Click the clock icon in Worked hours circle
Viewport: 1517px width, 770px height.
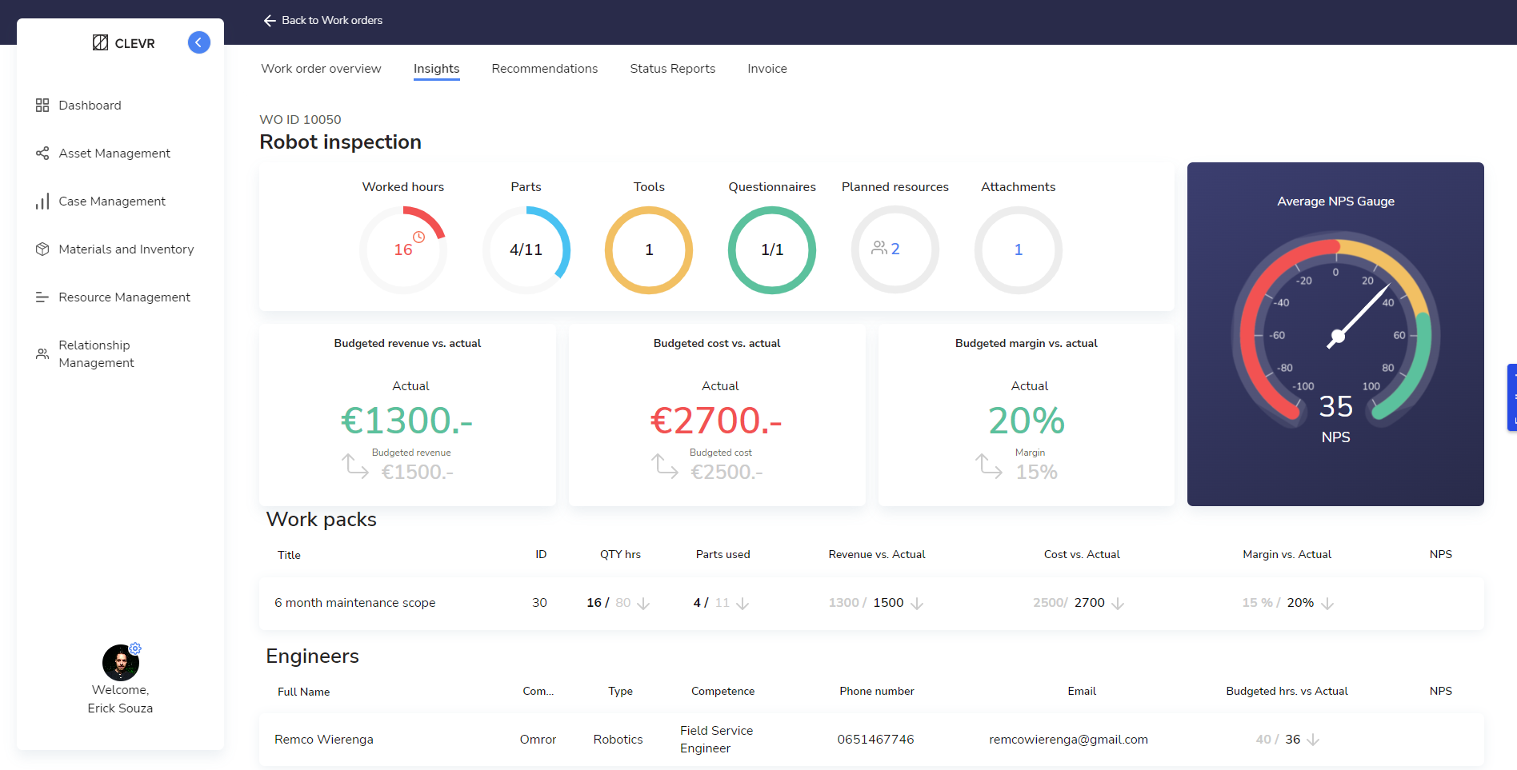[x=417, y=237]
